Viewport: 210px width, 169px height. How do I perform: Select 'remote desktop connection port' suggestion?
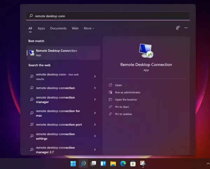(59, 125)
